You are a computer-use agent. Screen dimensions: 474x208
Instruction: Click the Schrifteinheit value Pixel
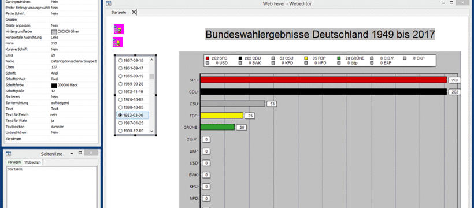point(54,79)
